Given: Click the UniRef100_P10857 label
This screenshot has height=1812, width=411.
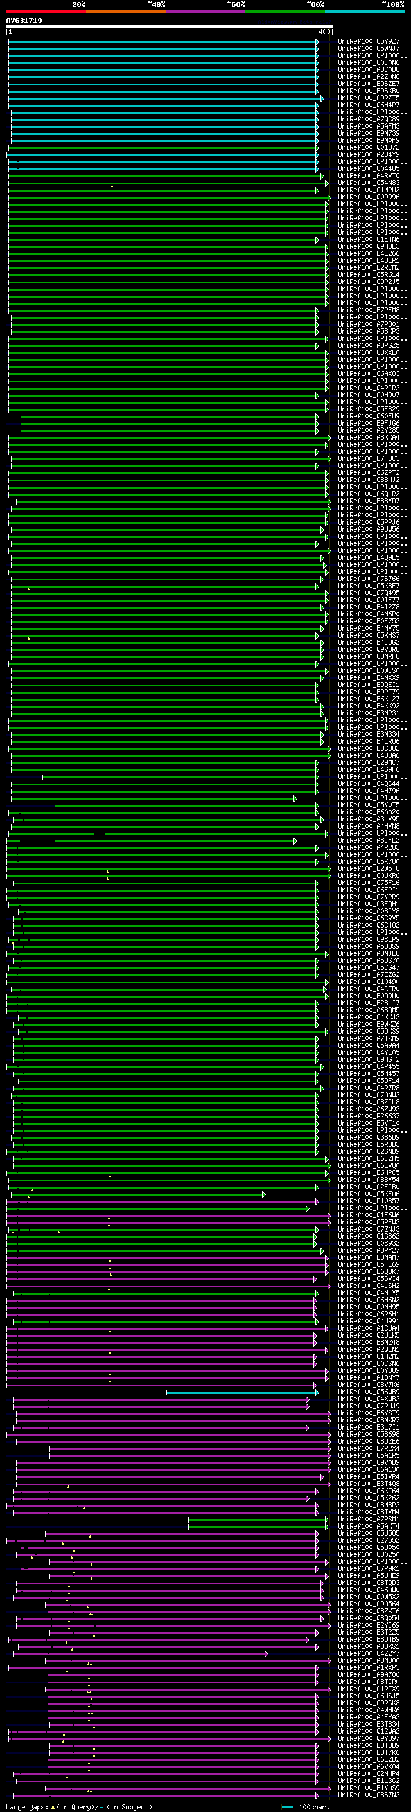Looking at the screenshot, I should (369, 1201).
